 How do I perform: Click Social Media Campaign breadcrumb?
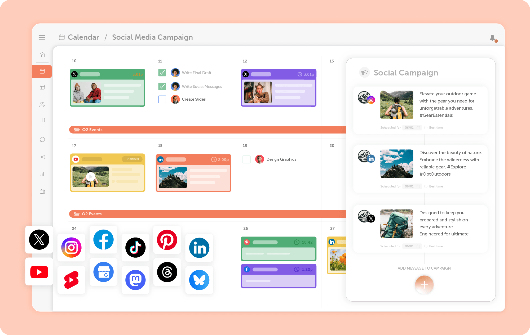(x=152, y=37)
